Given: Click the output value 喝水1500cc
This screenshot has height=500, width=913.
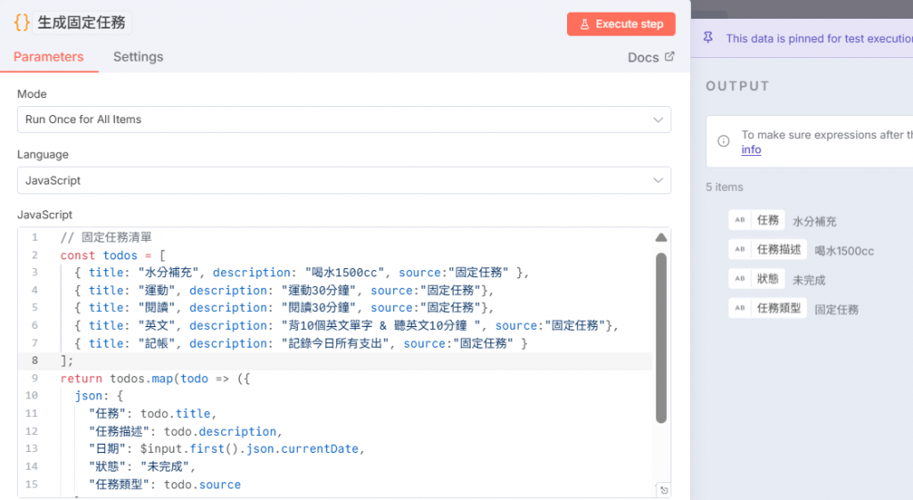Looking at the screenshot, I should (x=844, y=250).
